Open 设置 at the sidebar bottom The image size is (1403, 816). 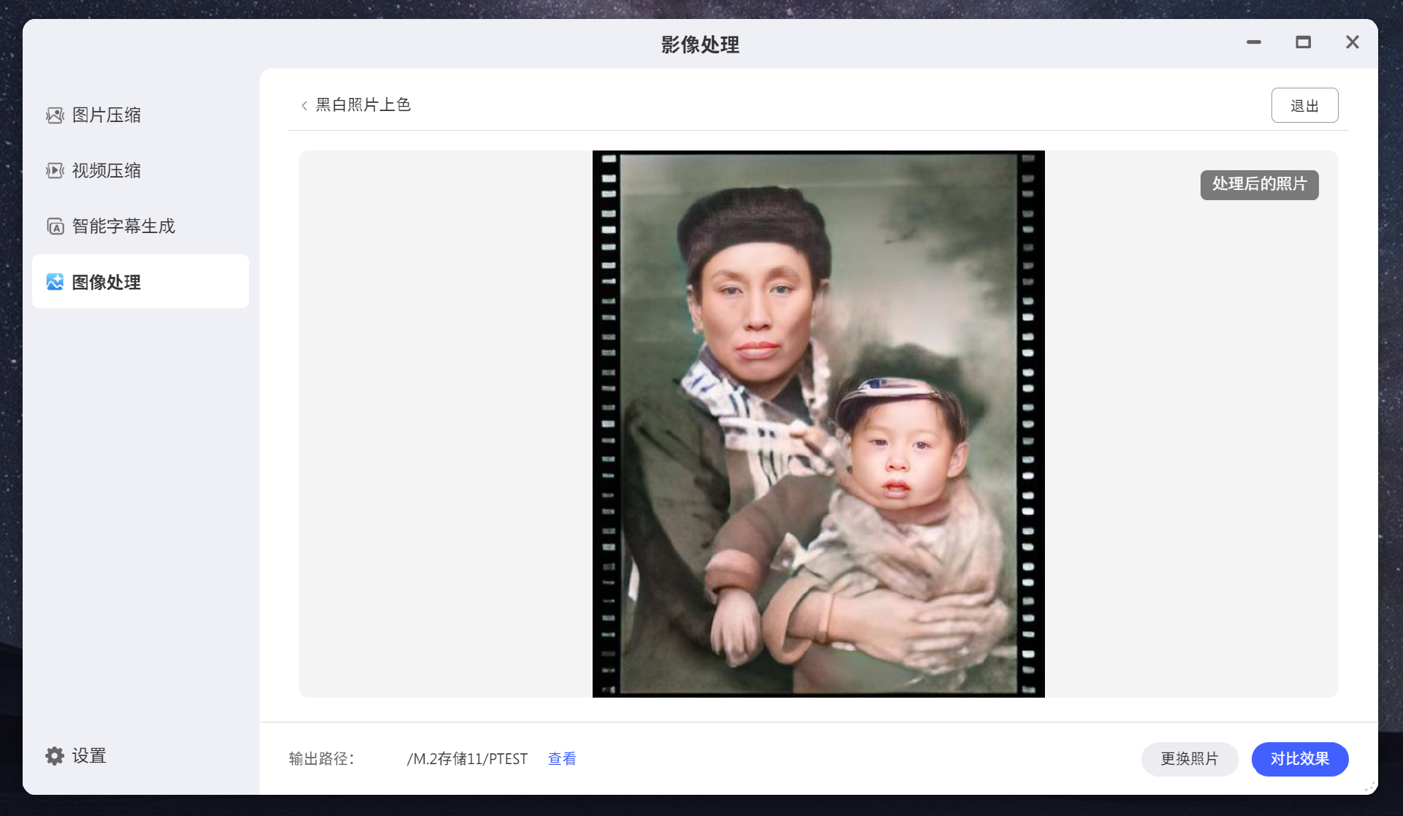76,756
